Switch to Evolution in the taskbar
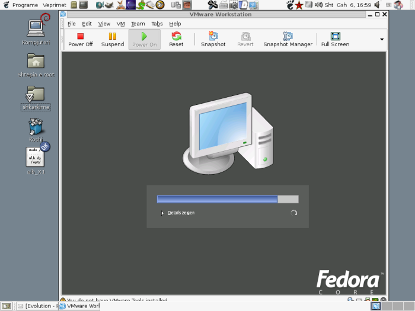415x311 pixels. point(37,306)
